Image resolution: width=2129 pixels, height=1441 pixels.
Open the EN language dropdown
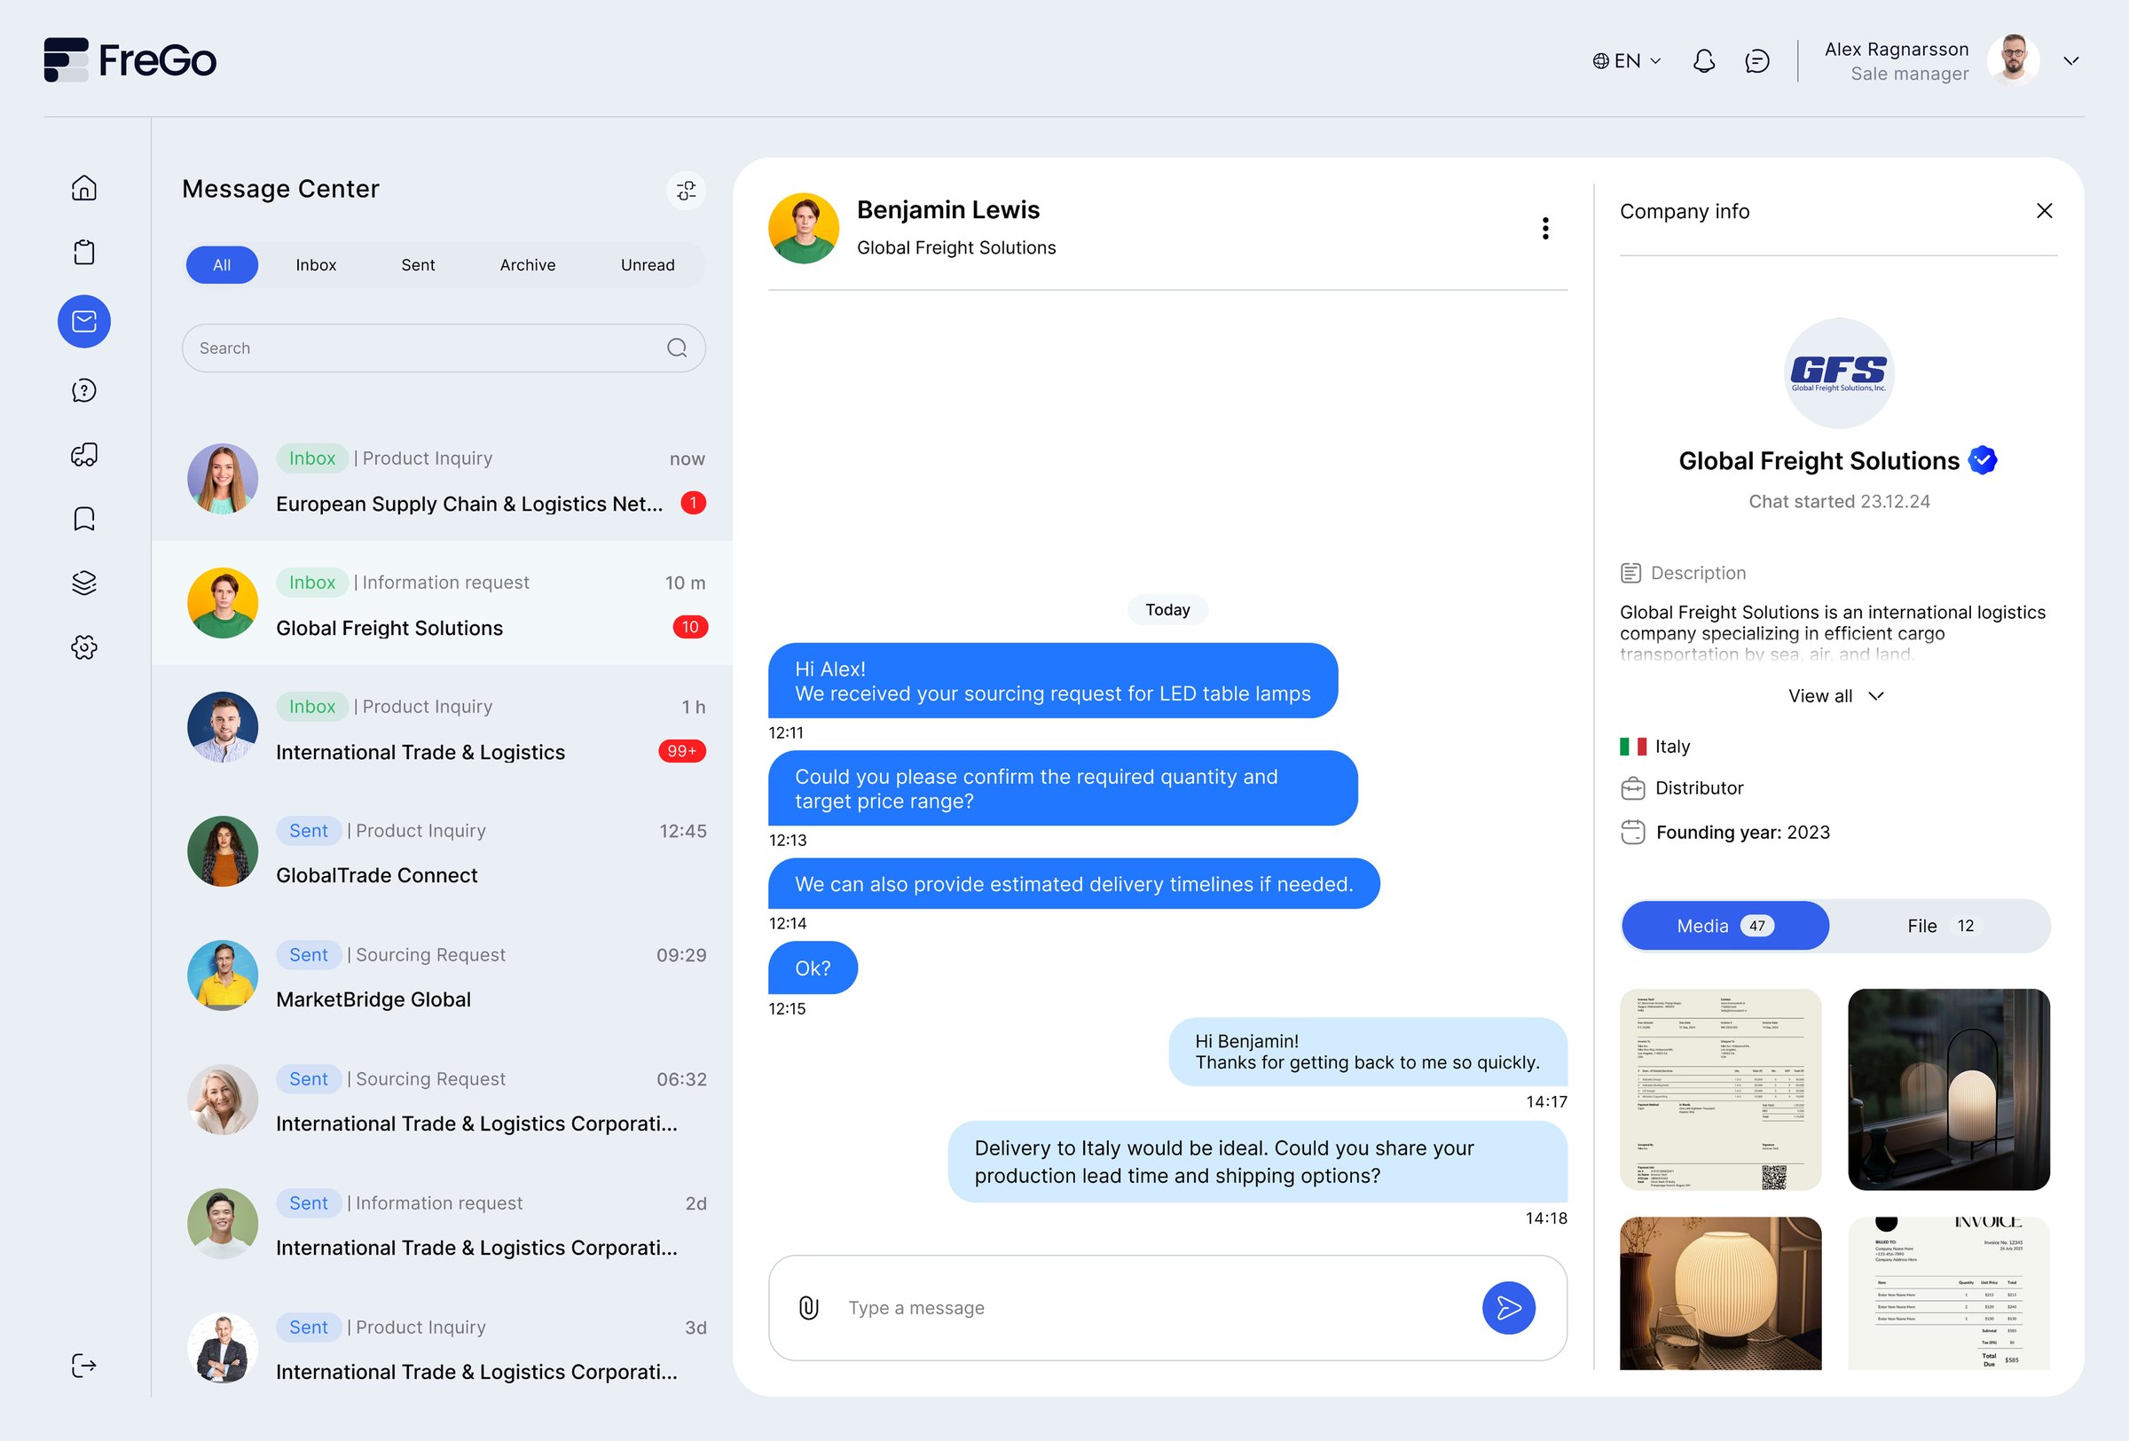coord(1627,61)
